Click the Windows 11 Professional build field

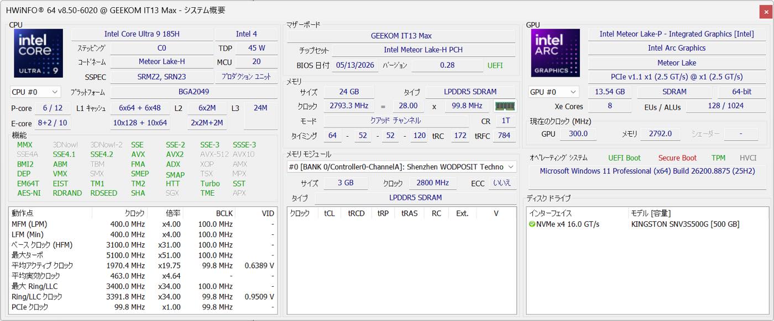(x=647, y=171)
